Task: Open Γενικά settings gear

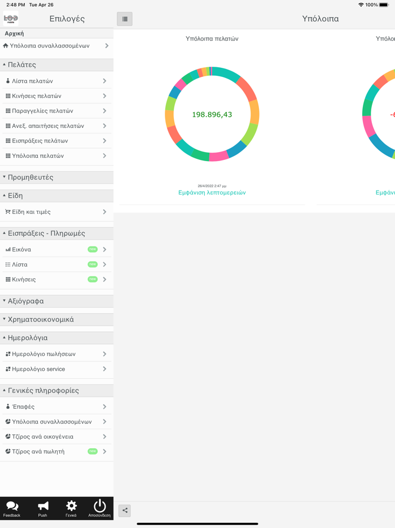Action: pyautogui.click(x=71, y=508)
